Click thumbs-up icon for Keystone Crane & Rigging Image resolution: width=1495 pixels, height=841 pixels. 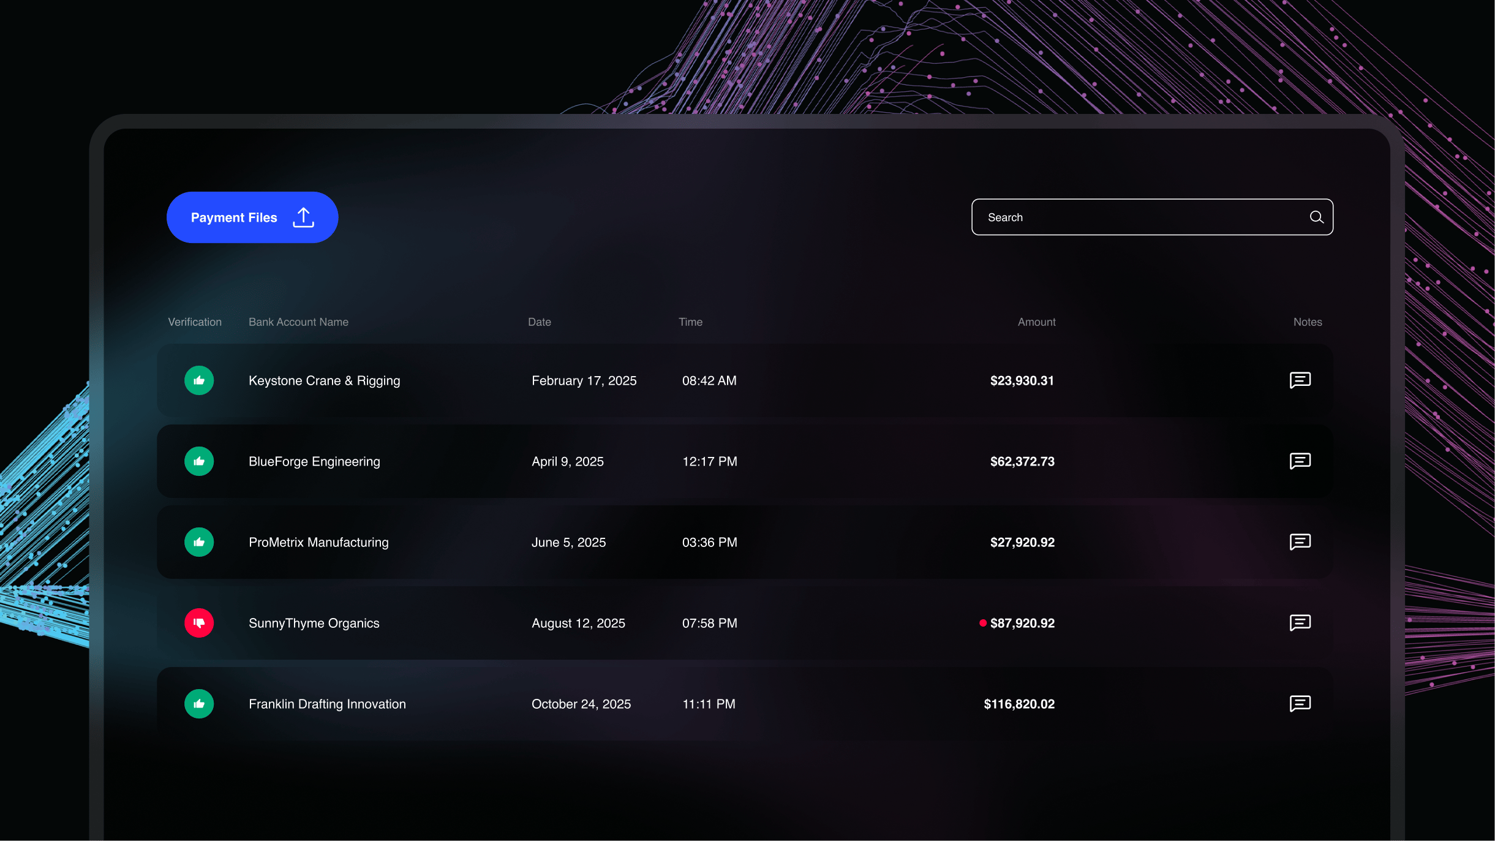point(199,380)
